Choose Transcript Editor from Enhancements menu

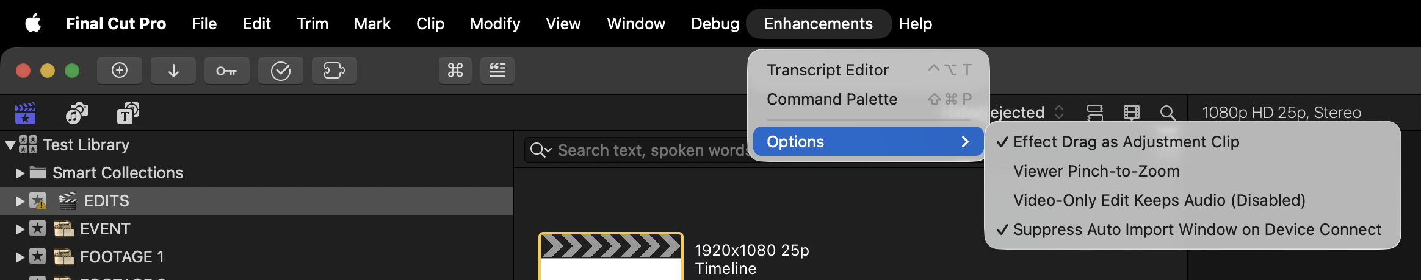(828, 70)
